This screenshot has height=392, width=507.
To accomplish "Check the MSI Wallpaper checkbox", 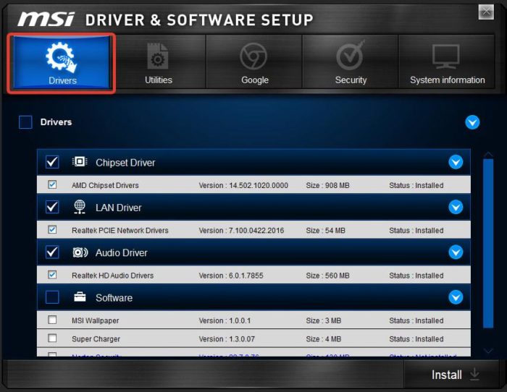I will [52, 320].
